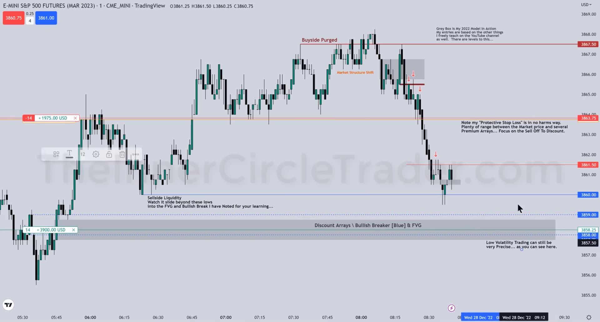The width and height of the screenshot is (600, 322).
Task: Close the -14 position at +1975.00 USD
Action: 75,118
